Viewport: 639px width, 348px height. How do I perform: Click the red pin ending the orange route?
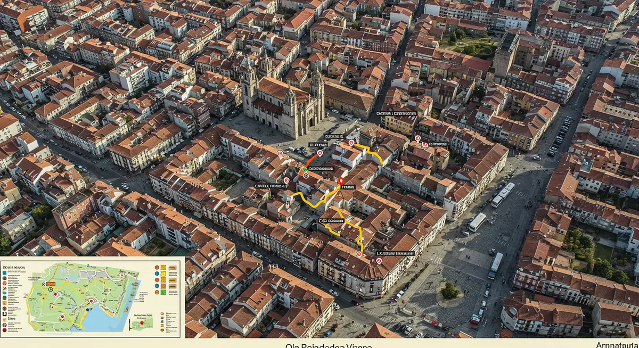pyautogui.click(x=319, y=153)
